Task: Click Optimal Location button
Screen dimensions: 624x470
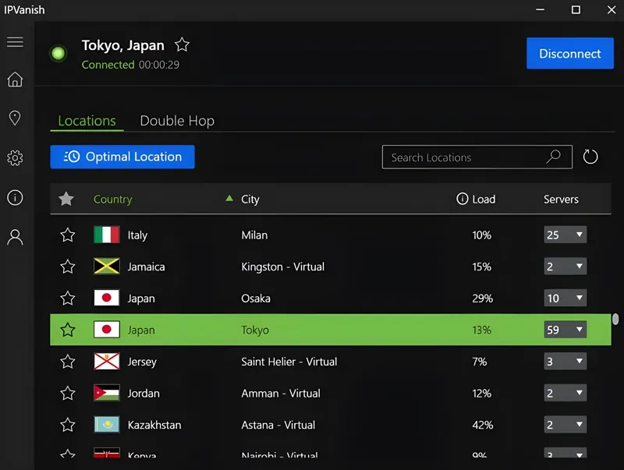Action: pos(122,157)
